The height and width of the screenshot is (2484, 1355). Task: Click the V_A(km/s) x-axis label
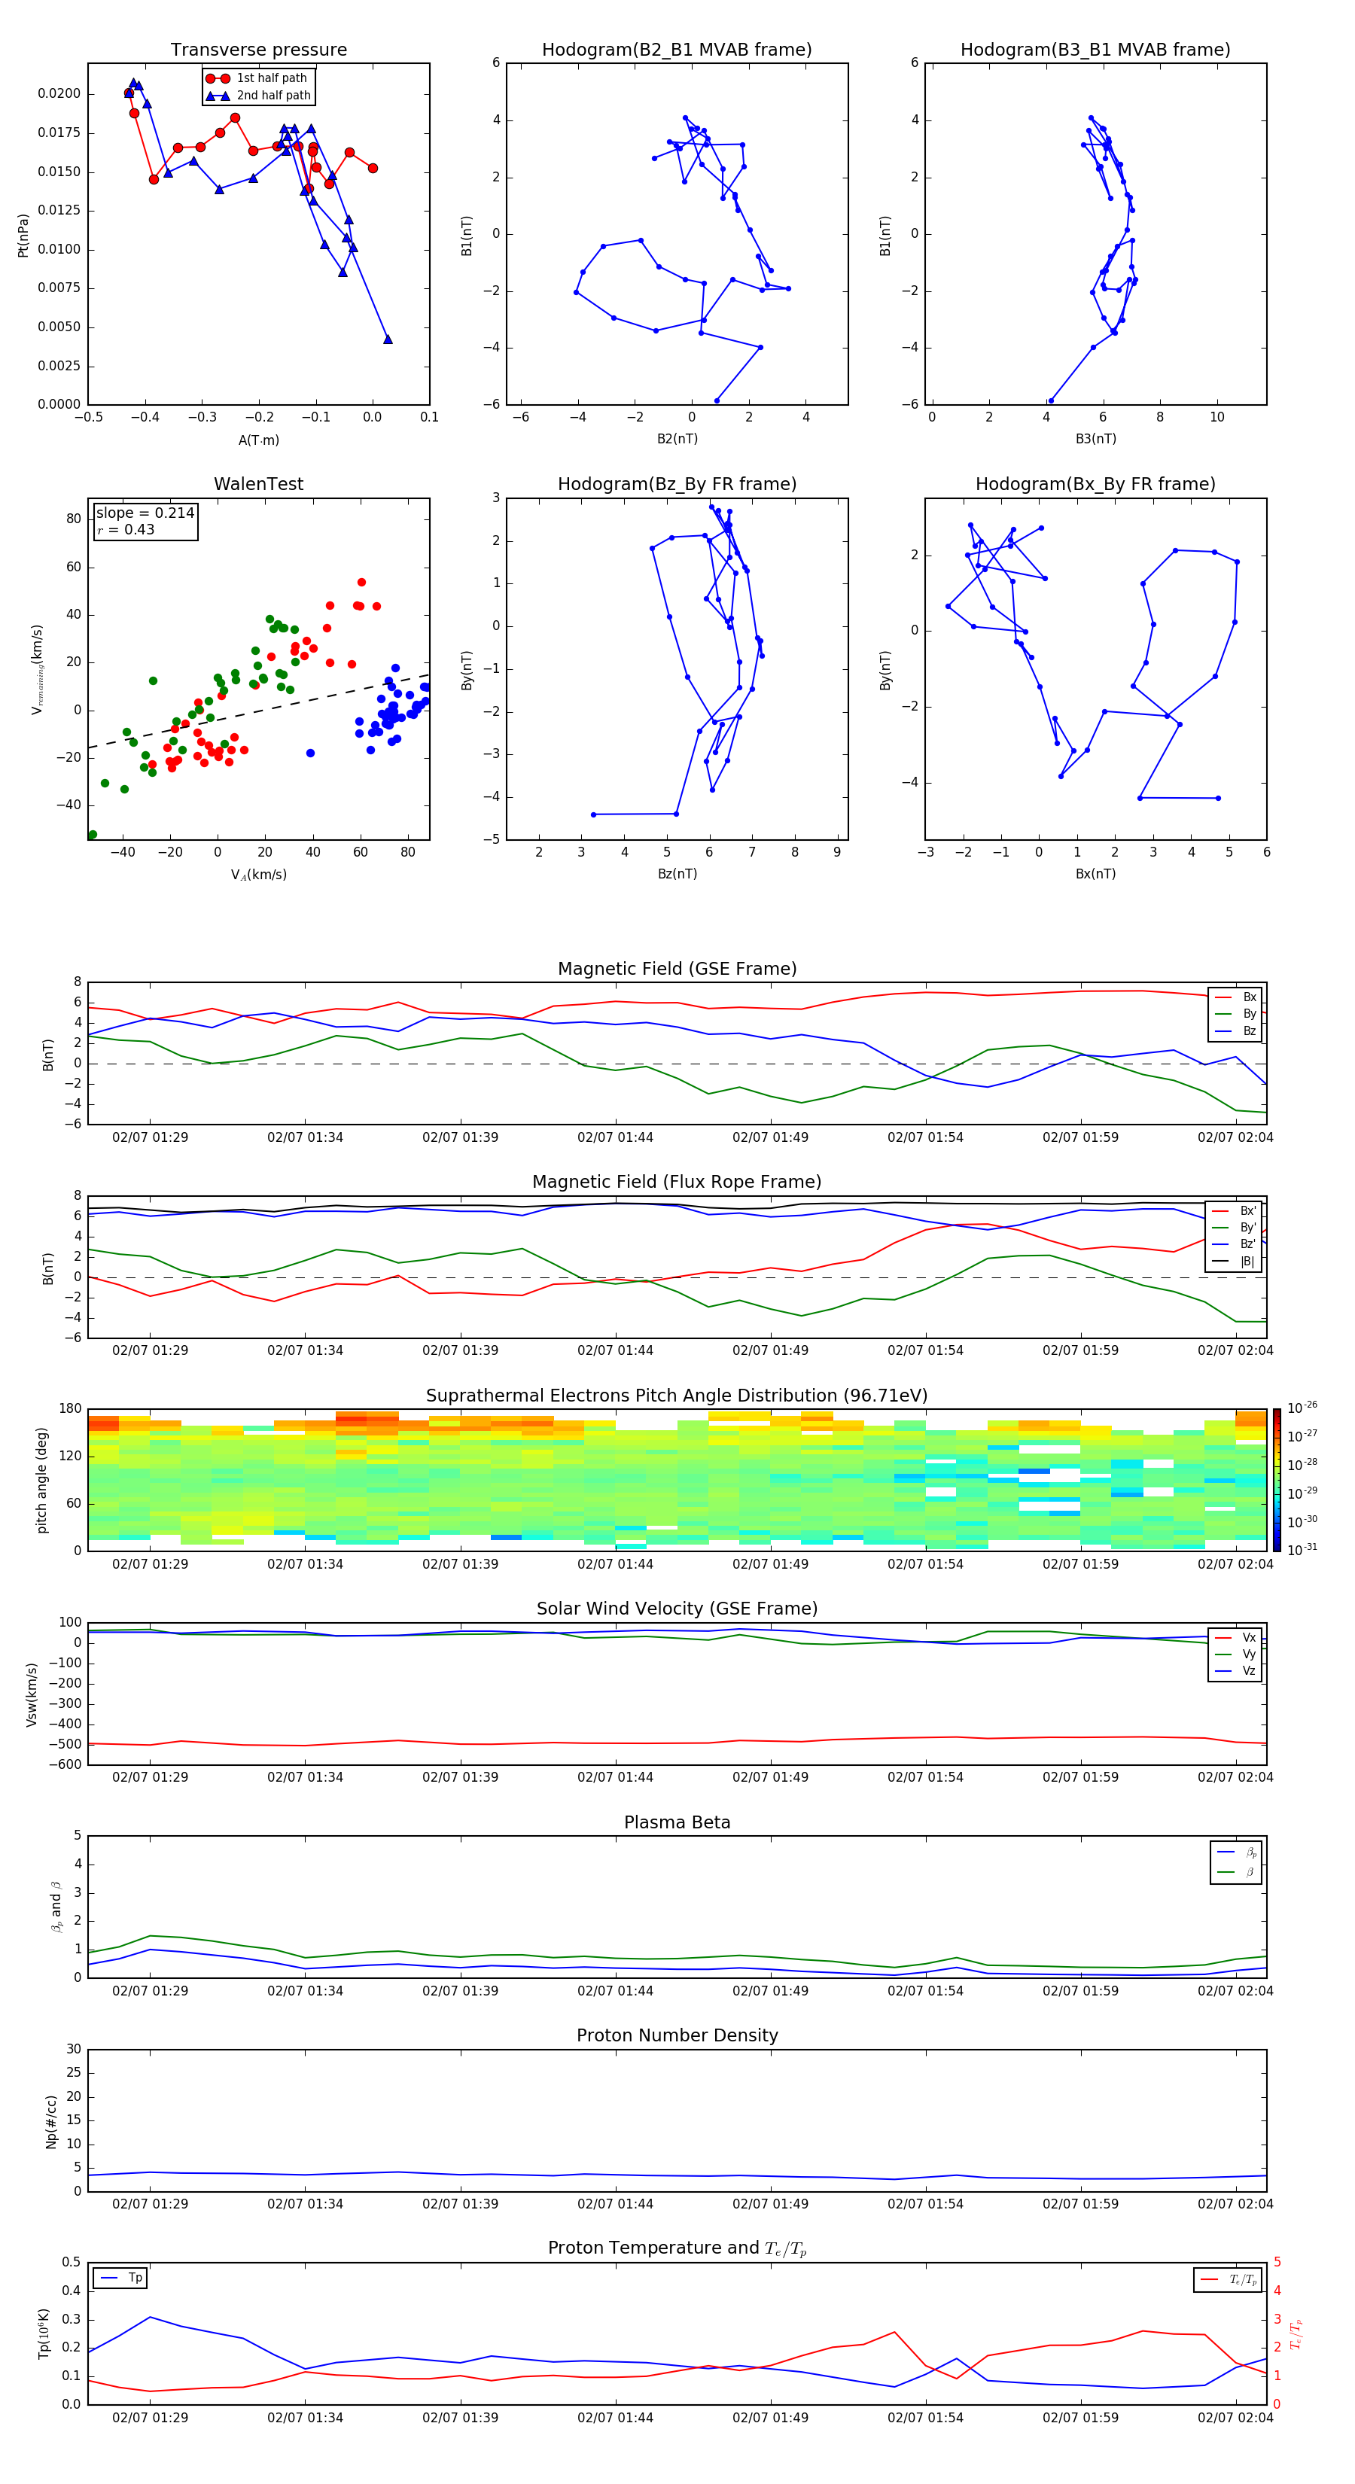[258, 875]
